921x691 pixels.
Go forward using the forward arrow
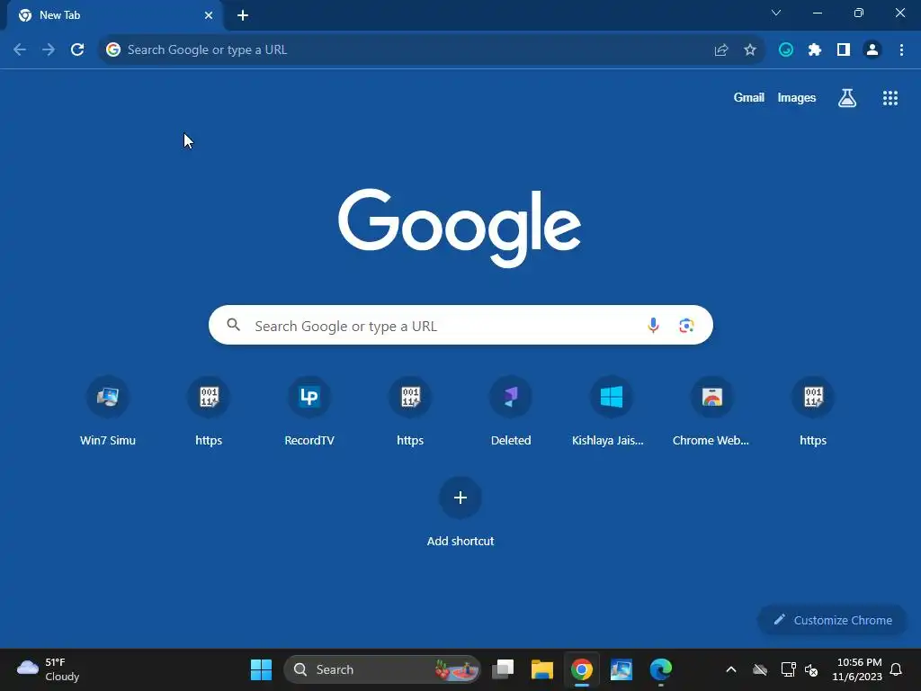49,50
